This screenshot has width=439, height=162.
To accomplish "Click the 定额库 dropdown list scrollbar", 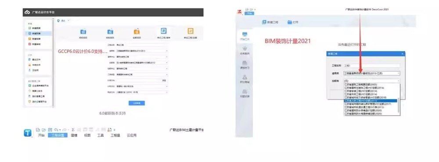I will point(399,99).
